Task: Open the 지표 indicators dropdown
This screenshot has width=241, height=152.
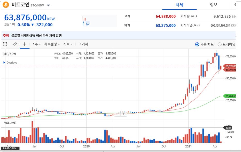Action: point(68,44)
